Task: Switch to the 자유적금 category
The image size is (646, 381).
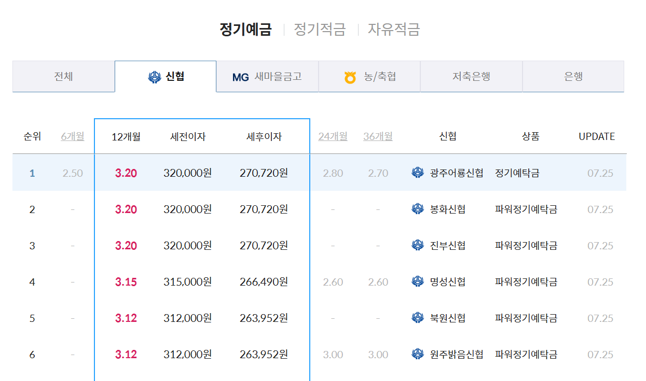Action: pos(394,29)
